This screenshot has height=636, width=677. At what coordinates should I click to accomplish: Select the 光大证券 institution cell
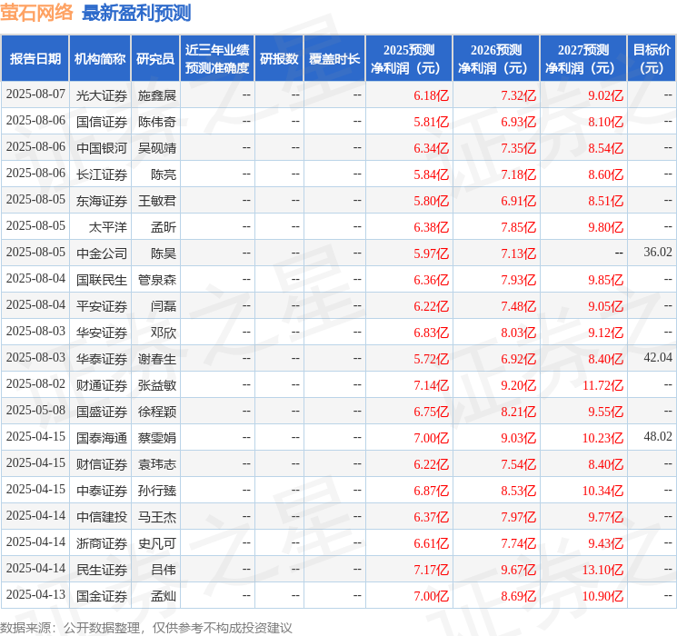tap(102, 95)
